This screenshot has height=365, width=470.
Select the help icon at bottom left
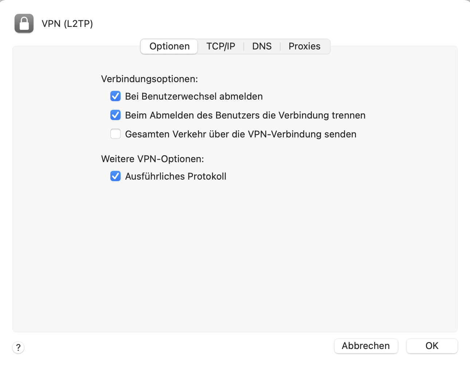click(x=18, y=348)
